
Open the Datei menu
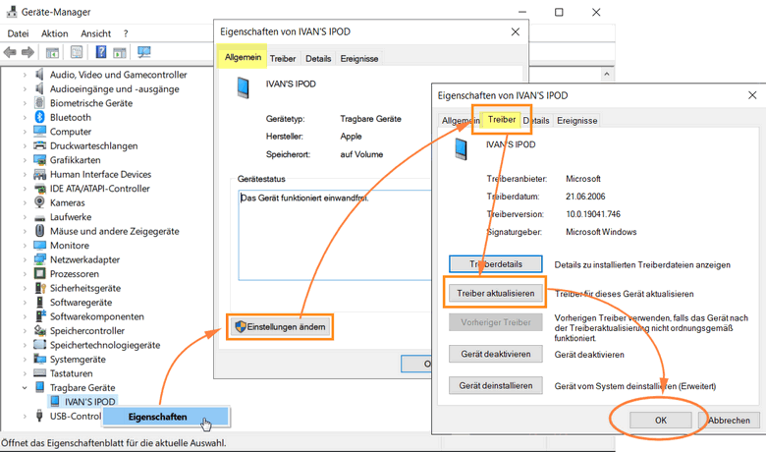(x=18, y=33)
